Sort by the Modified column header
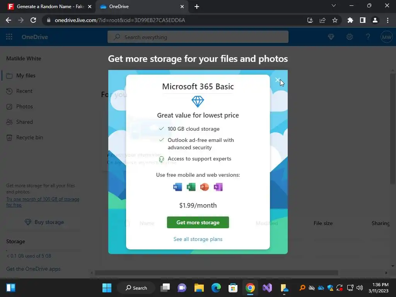This screenshot has height=297, width=396. coord(266,223)
